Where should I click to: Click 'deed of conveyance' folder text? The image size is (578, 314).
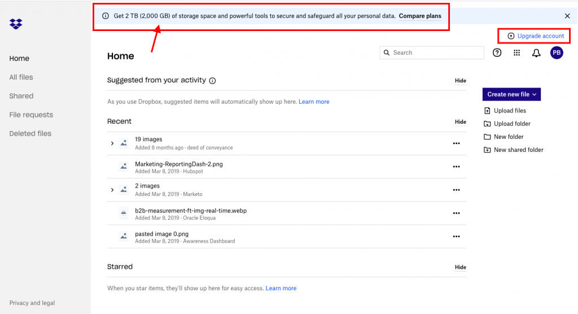coord(210,147)
